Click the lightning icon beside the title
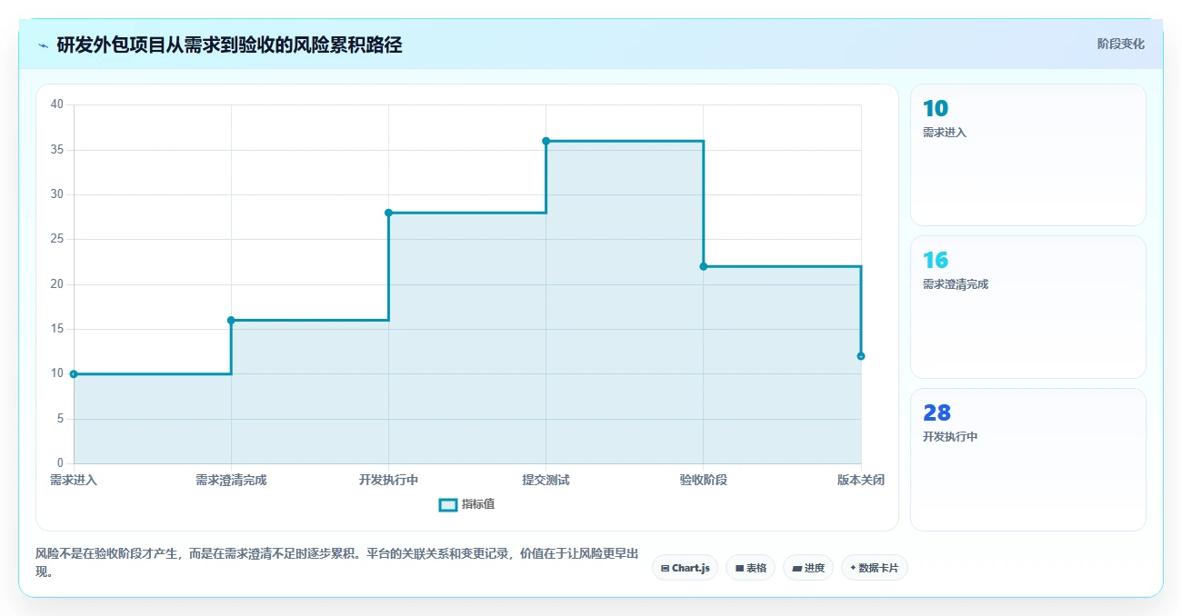Screen dimensions: 1182x616 pyautogui.click(x=43, y=45)
